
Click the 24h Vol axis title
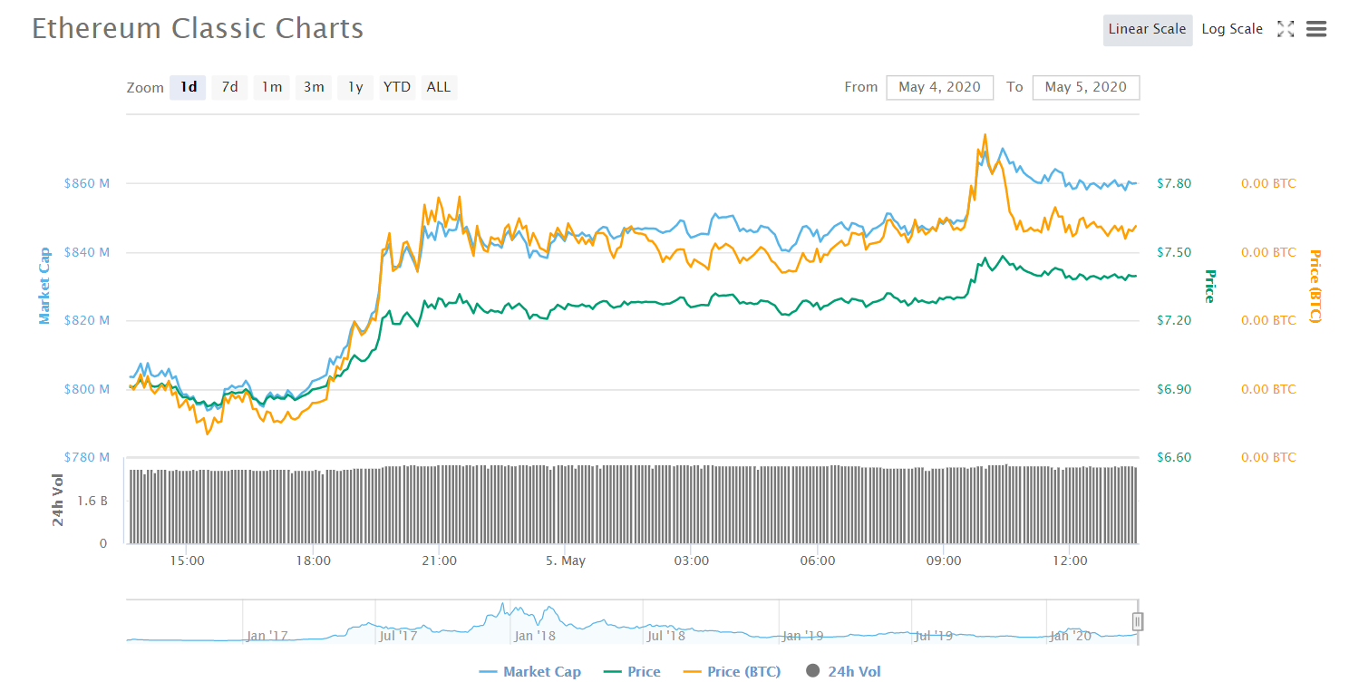point(58,500)
